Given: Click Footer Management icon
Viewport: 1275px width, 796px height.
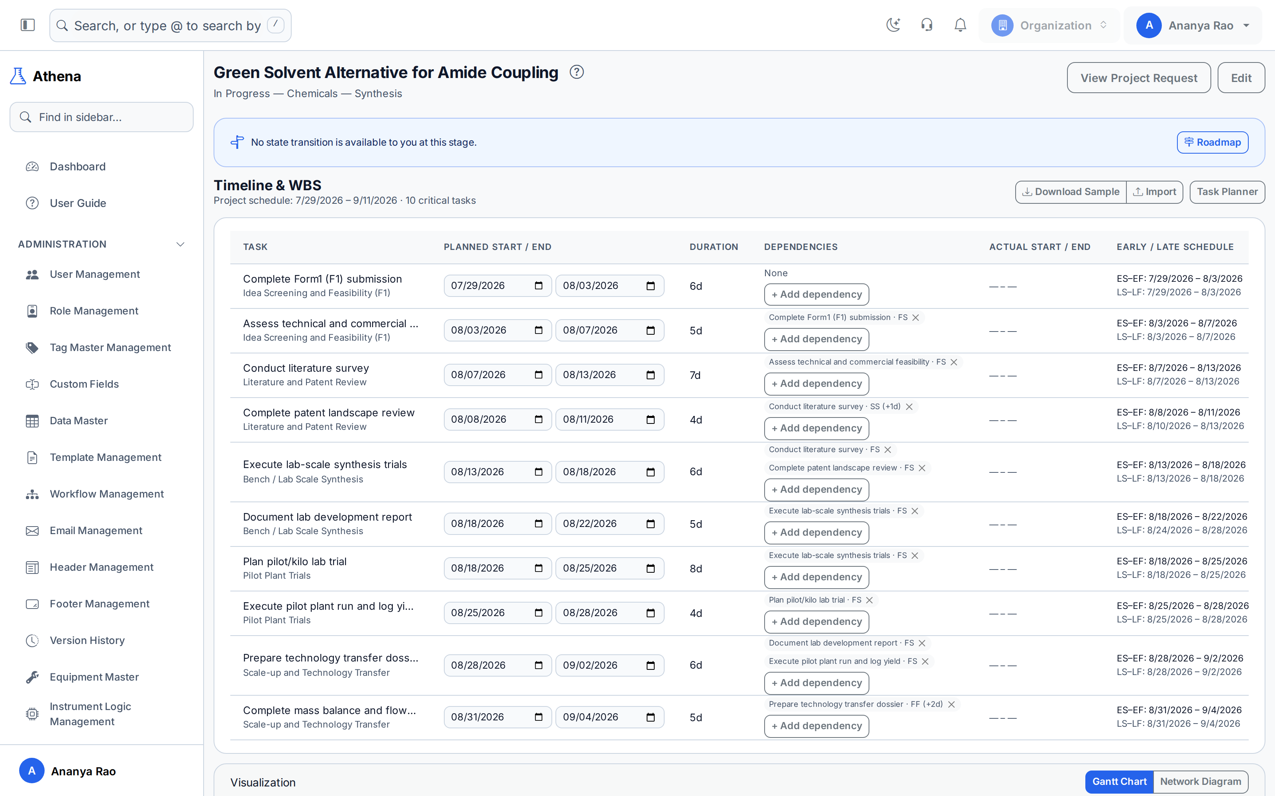Looking at the screenshot, I should [x=32, y=604].
